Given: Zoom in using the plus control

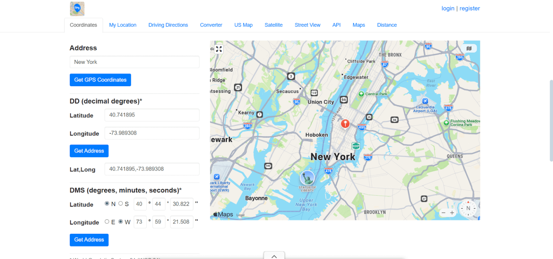Looking at the screenshot, I should (x=452, y=213).
